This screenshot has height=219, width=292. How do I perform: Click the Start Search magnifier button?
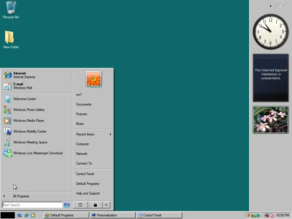tap(67, 205)
